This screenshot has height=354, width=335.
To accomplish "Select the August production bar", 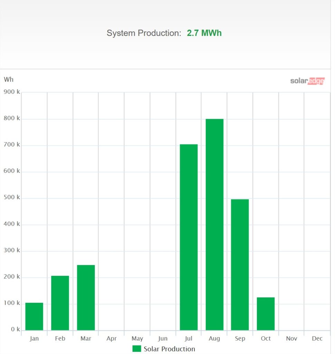I will (214, 224).
